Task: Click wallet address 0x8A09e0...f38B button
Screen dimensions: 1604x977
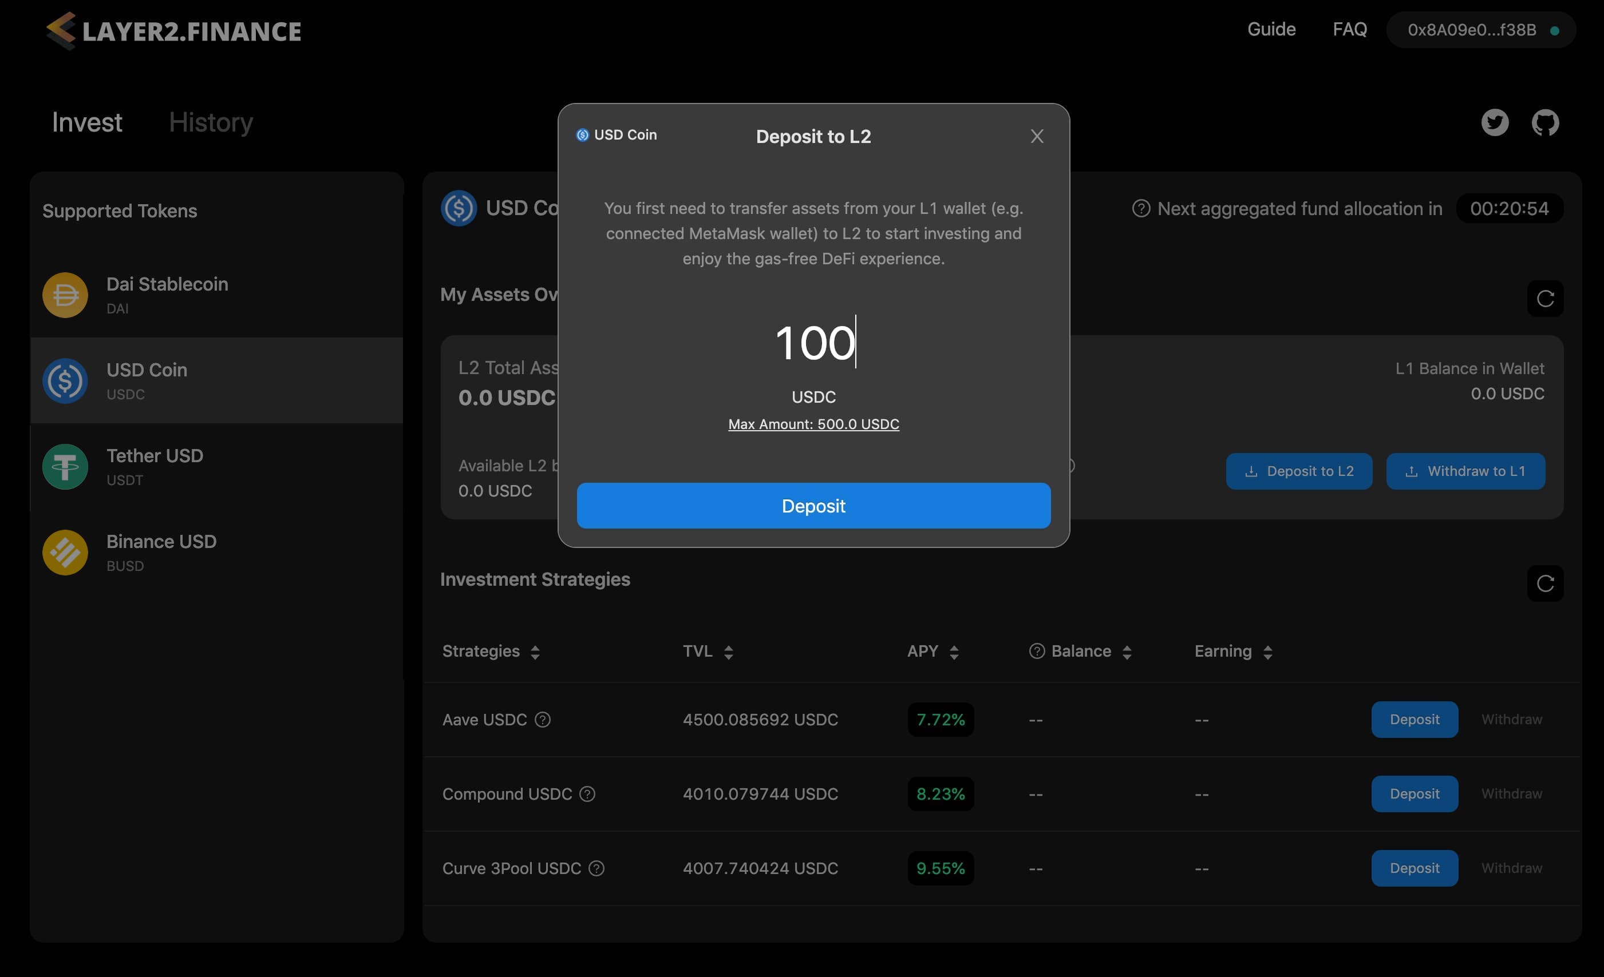Action: tap(1480, 30)
